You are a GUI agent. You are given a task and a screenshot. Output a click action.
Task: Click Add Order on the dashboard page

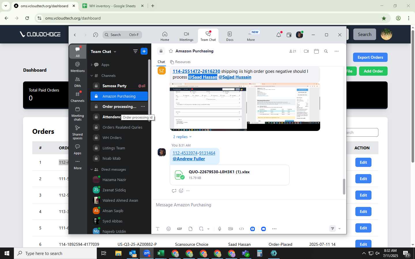(373, 71)
